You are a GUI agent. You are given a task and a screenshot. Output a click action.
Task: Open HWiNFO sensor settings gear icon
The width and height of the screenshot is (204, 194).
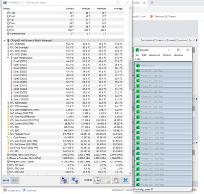116,180
